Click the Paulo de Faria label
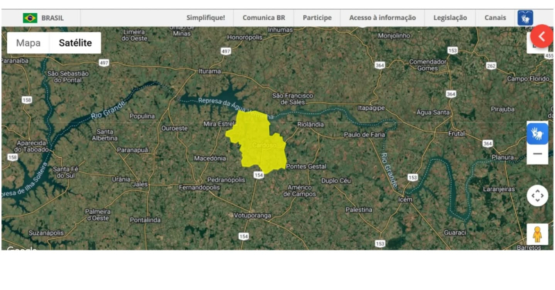 point(364,134)
